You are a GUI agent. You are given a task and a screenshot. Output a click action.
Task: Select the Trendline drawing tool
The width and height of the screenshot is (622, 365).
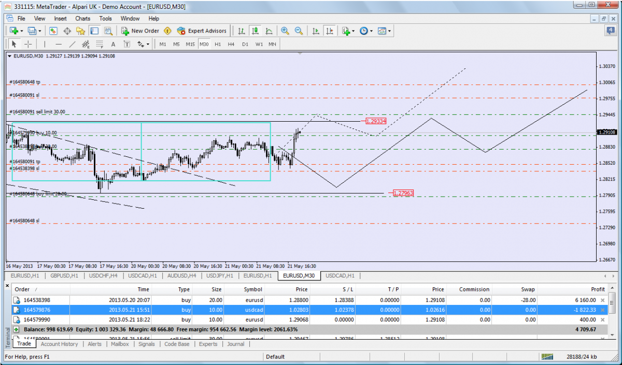coord(72,44)
